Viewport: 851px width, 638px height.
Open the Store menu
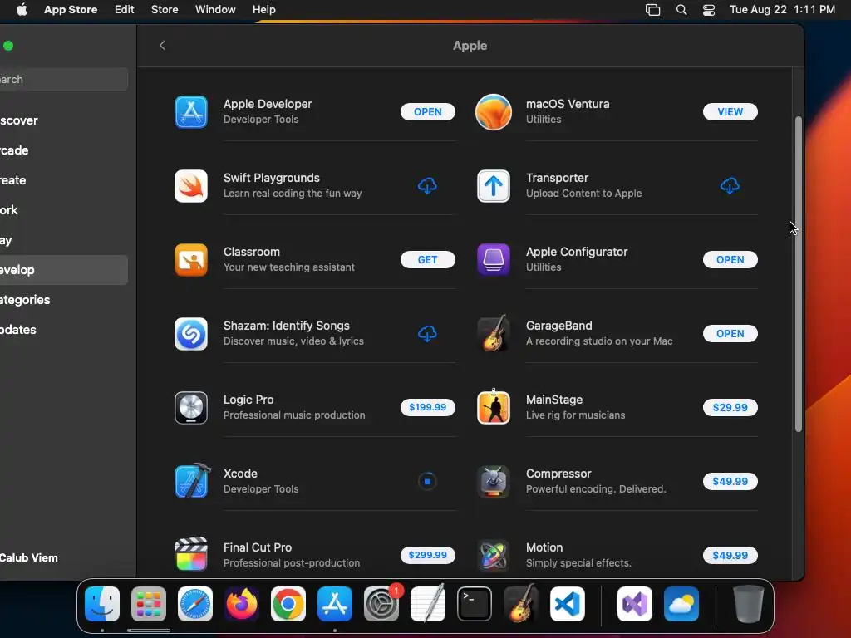pyautogui.click(x=165, y=9)
